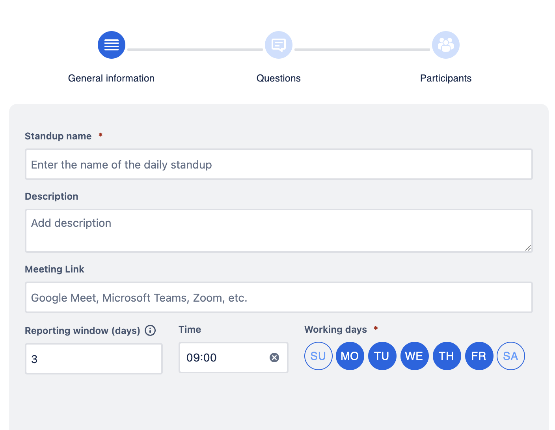
Task: Clear the time field with X icon
Action: [x=274, y=358]
